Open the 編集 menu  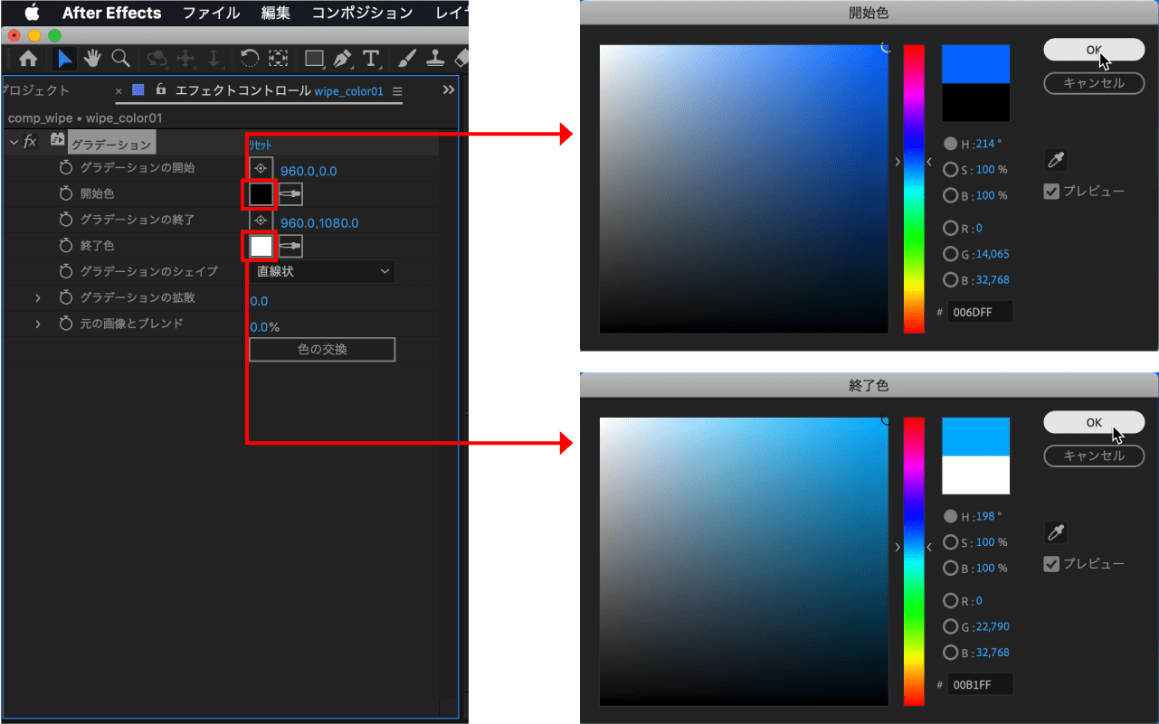[276, 13]
